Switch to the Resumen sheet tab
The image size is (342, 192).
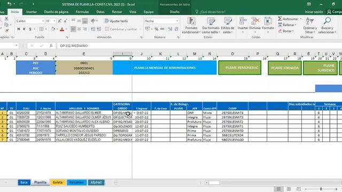(x=76, y=182)
